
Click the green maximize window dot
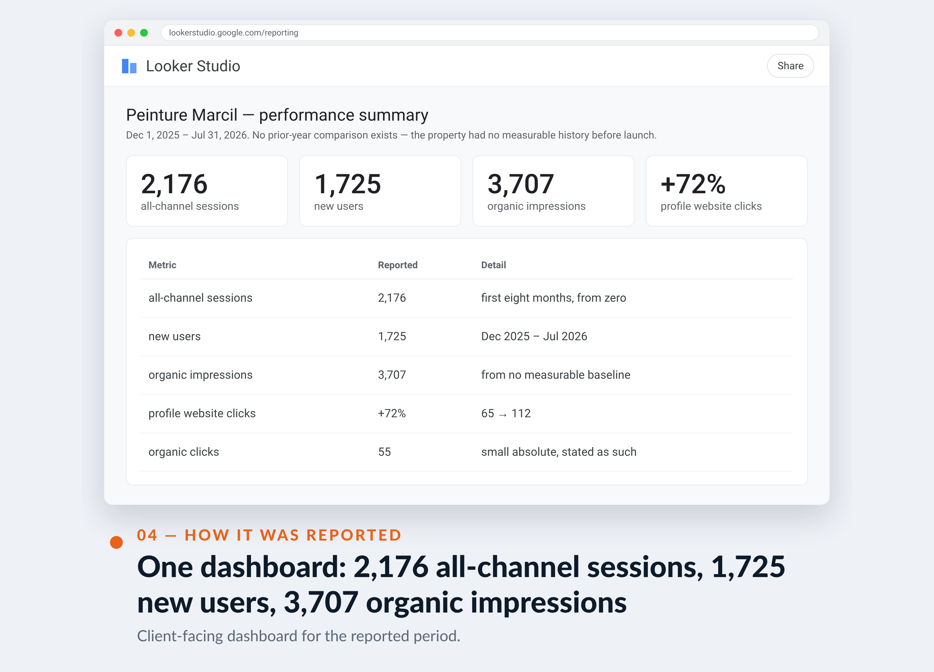point(144,32)
